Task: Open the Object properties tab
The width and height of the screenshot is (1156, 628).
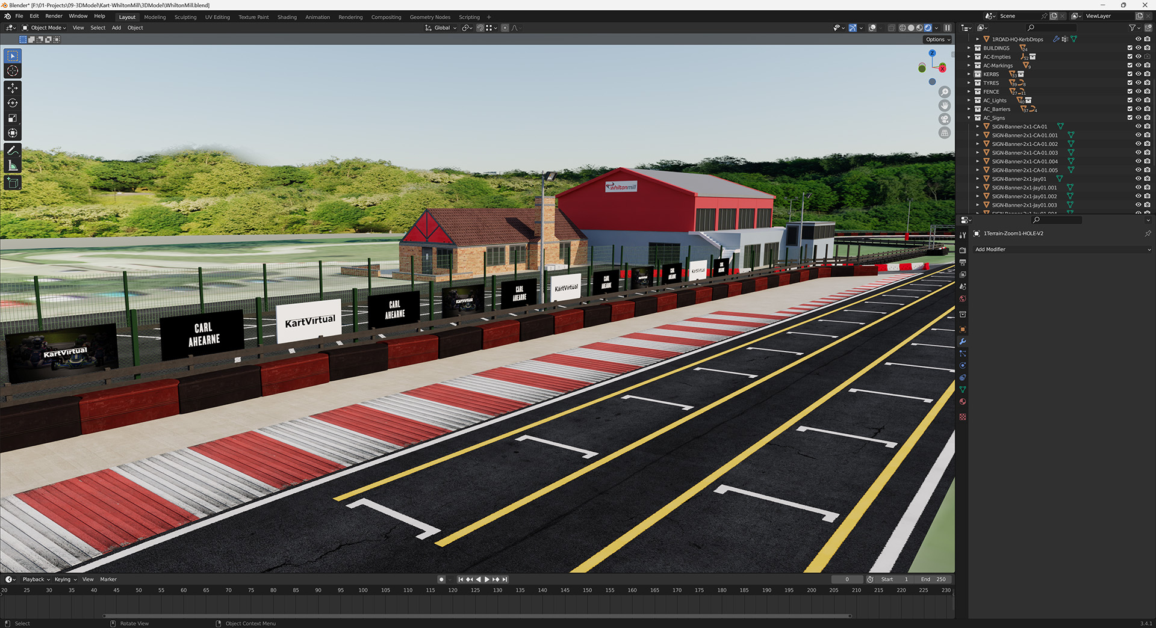Action: [x=963, y=330]
